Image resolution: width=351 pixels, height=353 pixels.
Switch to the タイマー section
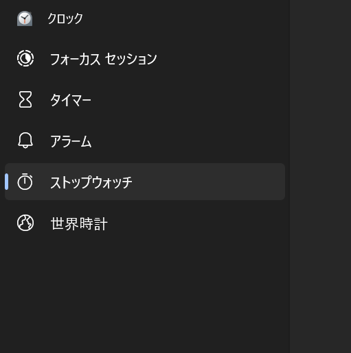[71, 100]
